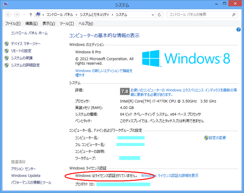Viewport: 244px width, 193px height.
Task: Click the magnifier search icon
Action: pyautogui.click(x=234, y=15)
